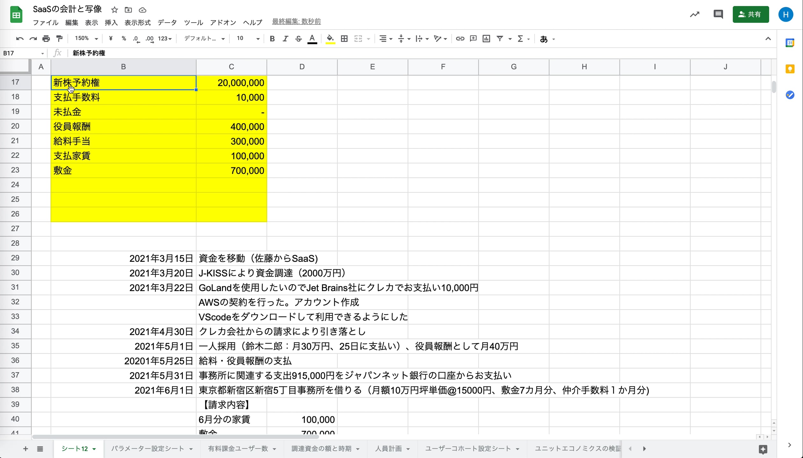Switch to the 人員計画 sheet tab

tap(388, 449)
